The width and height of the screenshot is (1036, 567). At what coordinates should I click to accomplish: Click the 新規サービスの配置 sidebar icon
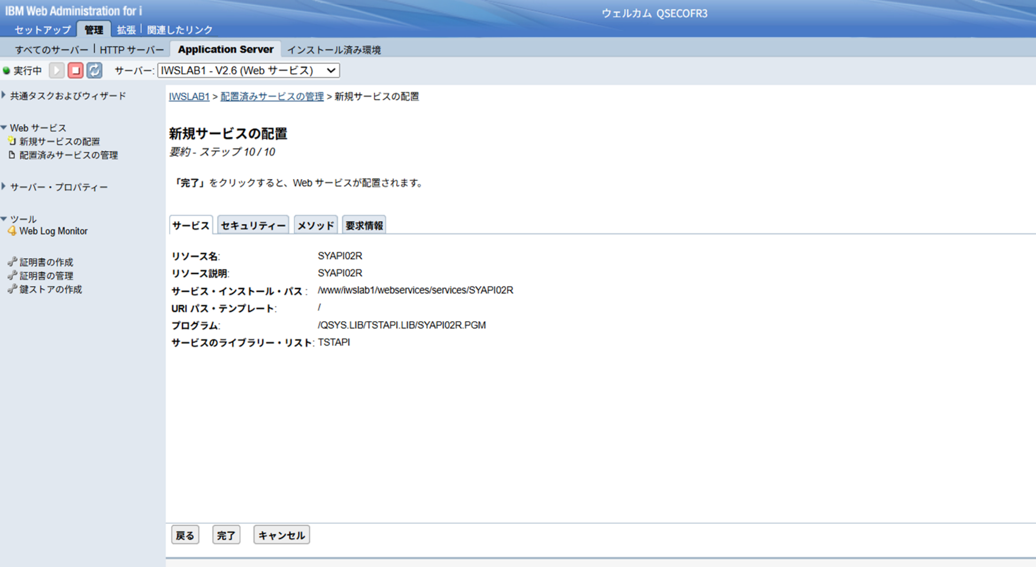click(12, 142)
